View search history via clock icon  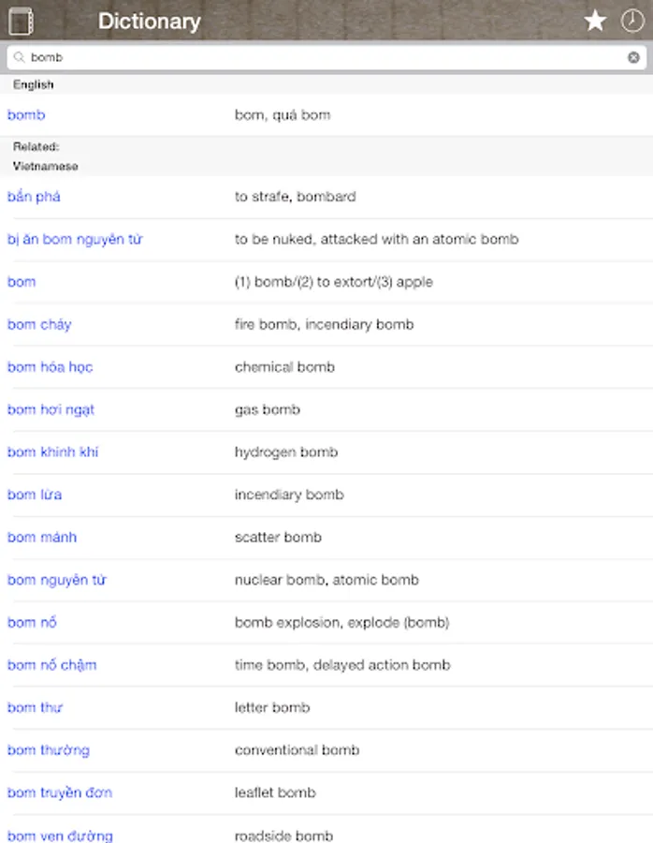click(632, 20)
